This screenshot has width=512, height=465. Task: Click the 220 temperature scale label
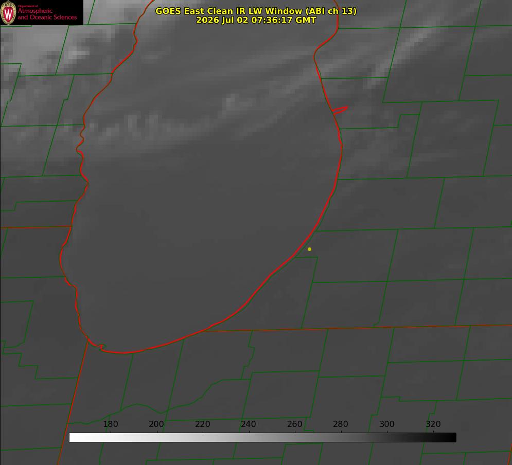(x=202, y=424)
